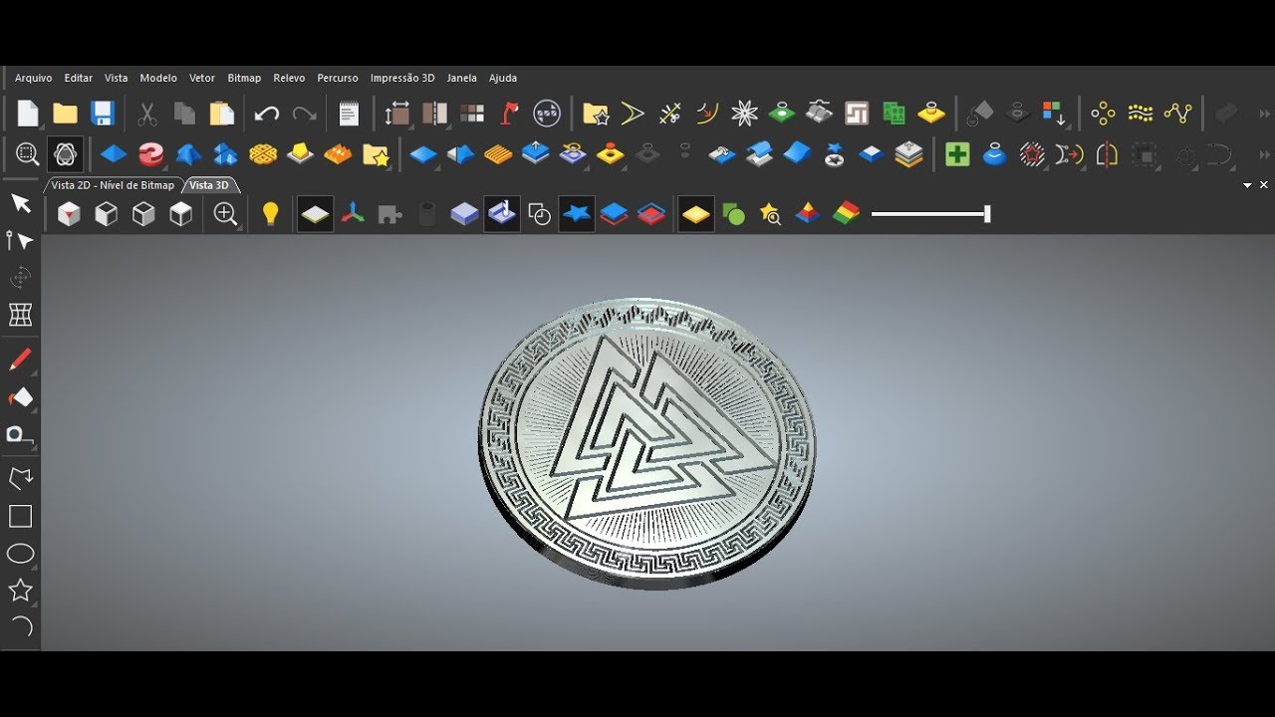Expand the top toolbar overflow chevron

point(1264,114)
